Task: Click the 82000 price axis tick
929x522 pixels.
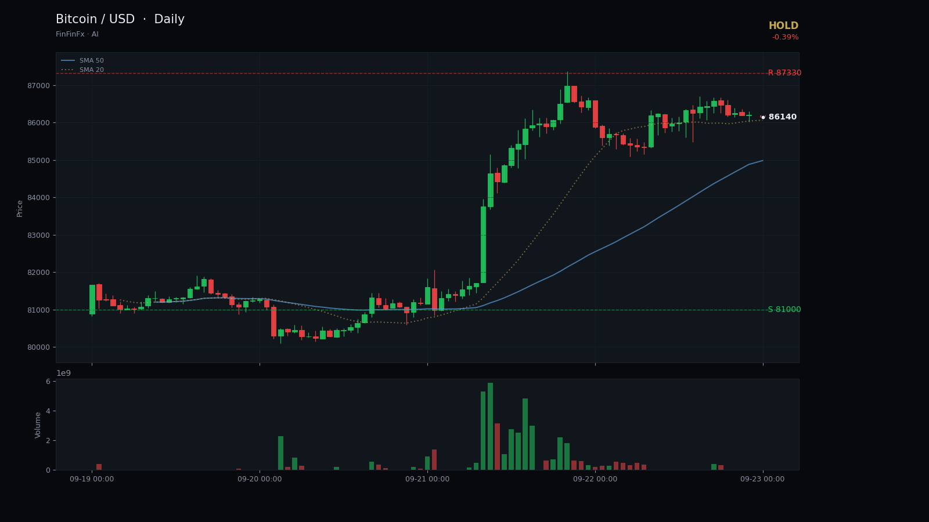Action: click(39, 273)
